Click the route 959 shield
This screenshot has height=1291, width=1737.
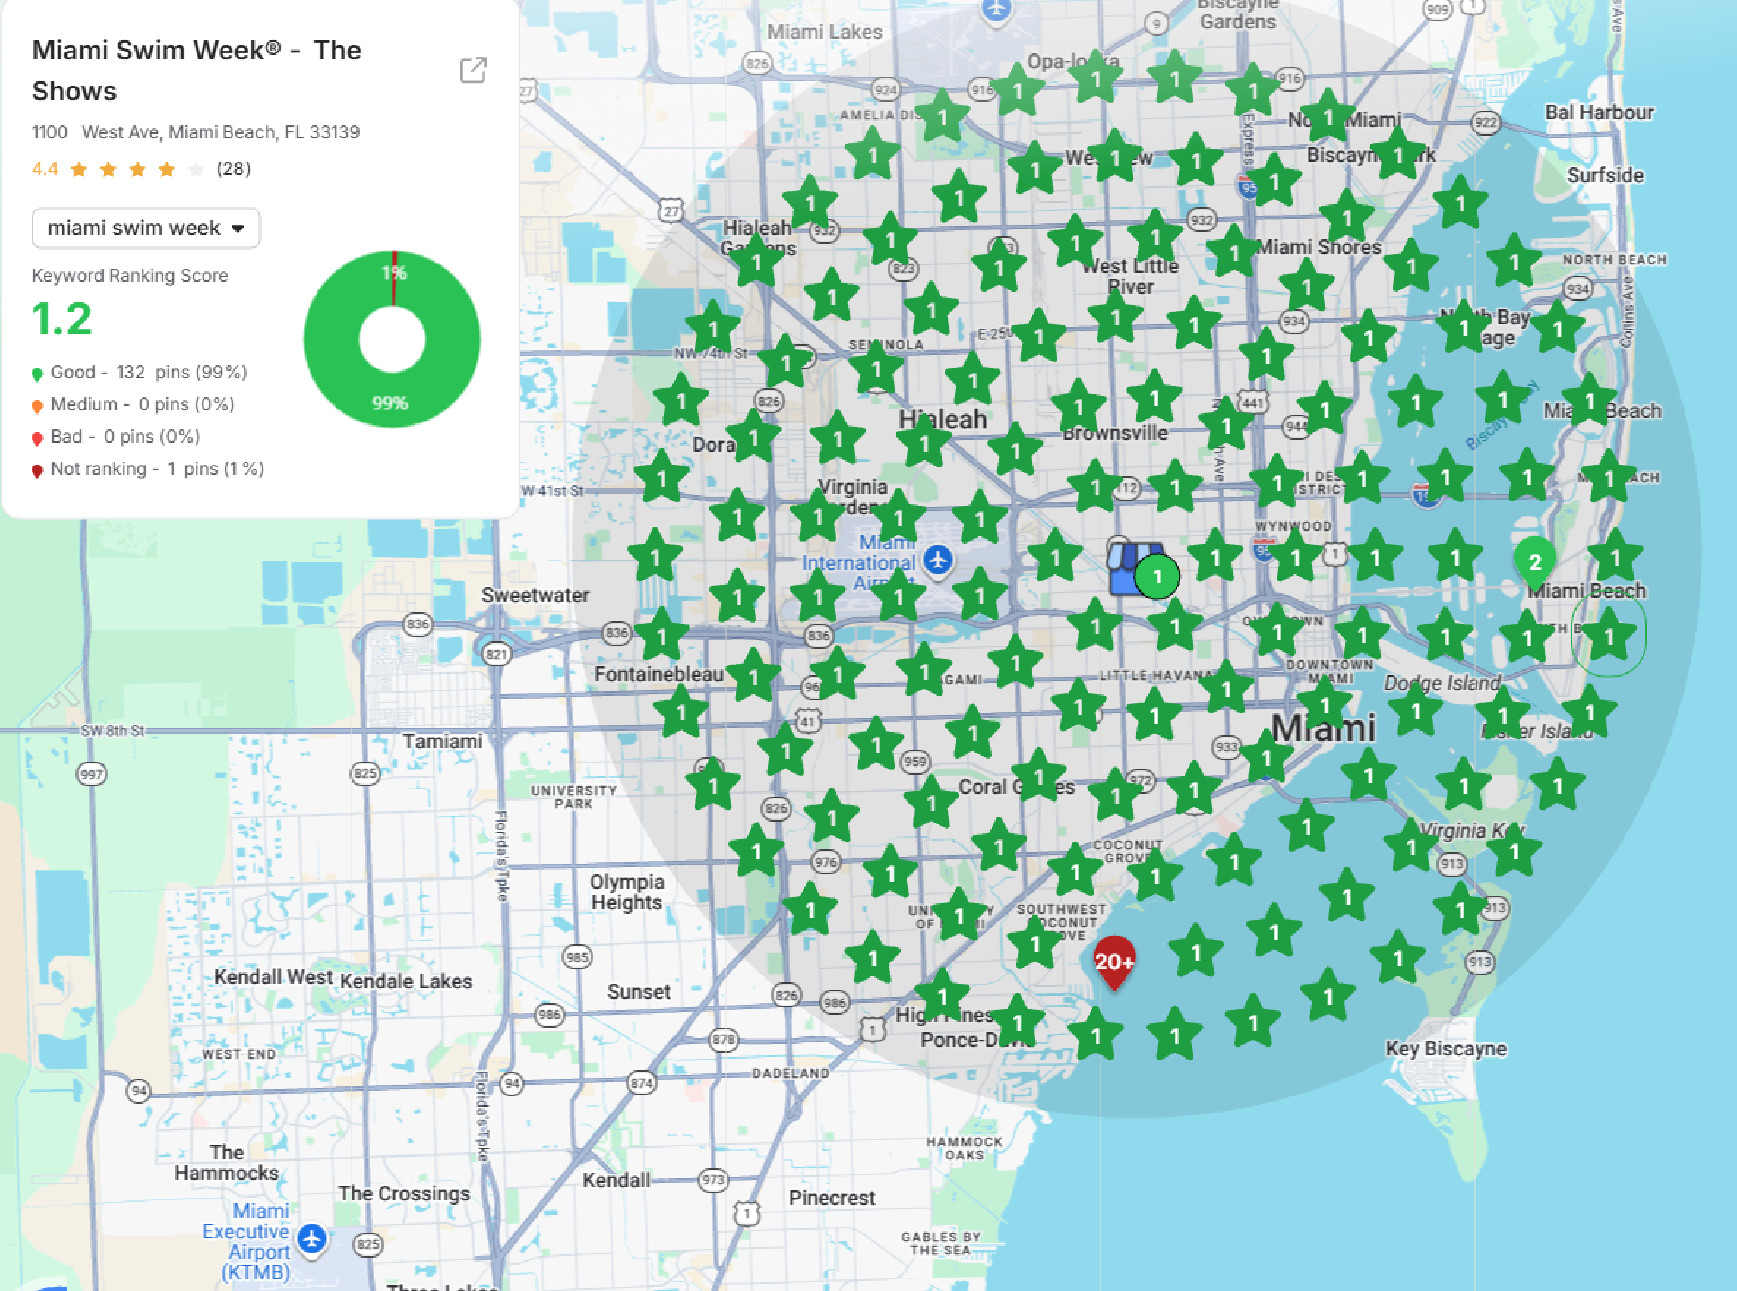point(914,761)
